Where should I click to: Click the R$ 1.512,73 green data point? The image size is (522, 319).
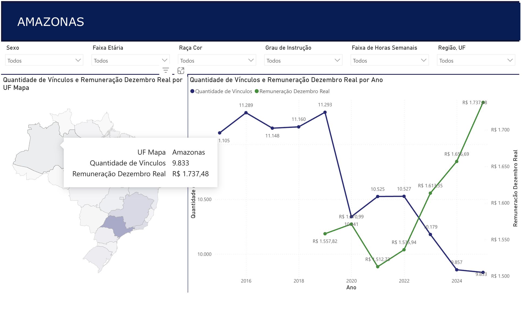click(x=378, y=267)
